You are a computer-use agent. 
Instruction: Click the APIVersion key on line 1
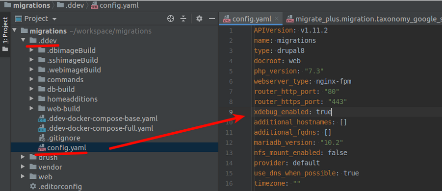(273, 30)
